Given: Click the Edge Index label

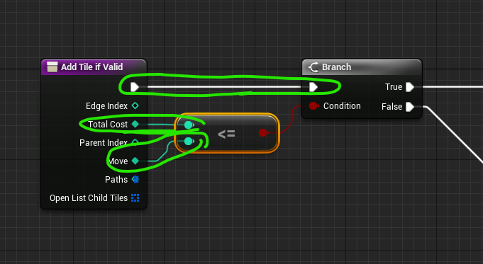Looking at the screenshot, I should coord(106,106).
